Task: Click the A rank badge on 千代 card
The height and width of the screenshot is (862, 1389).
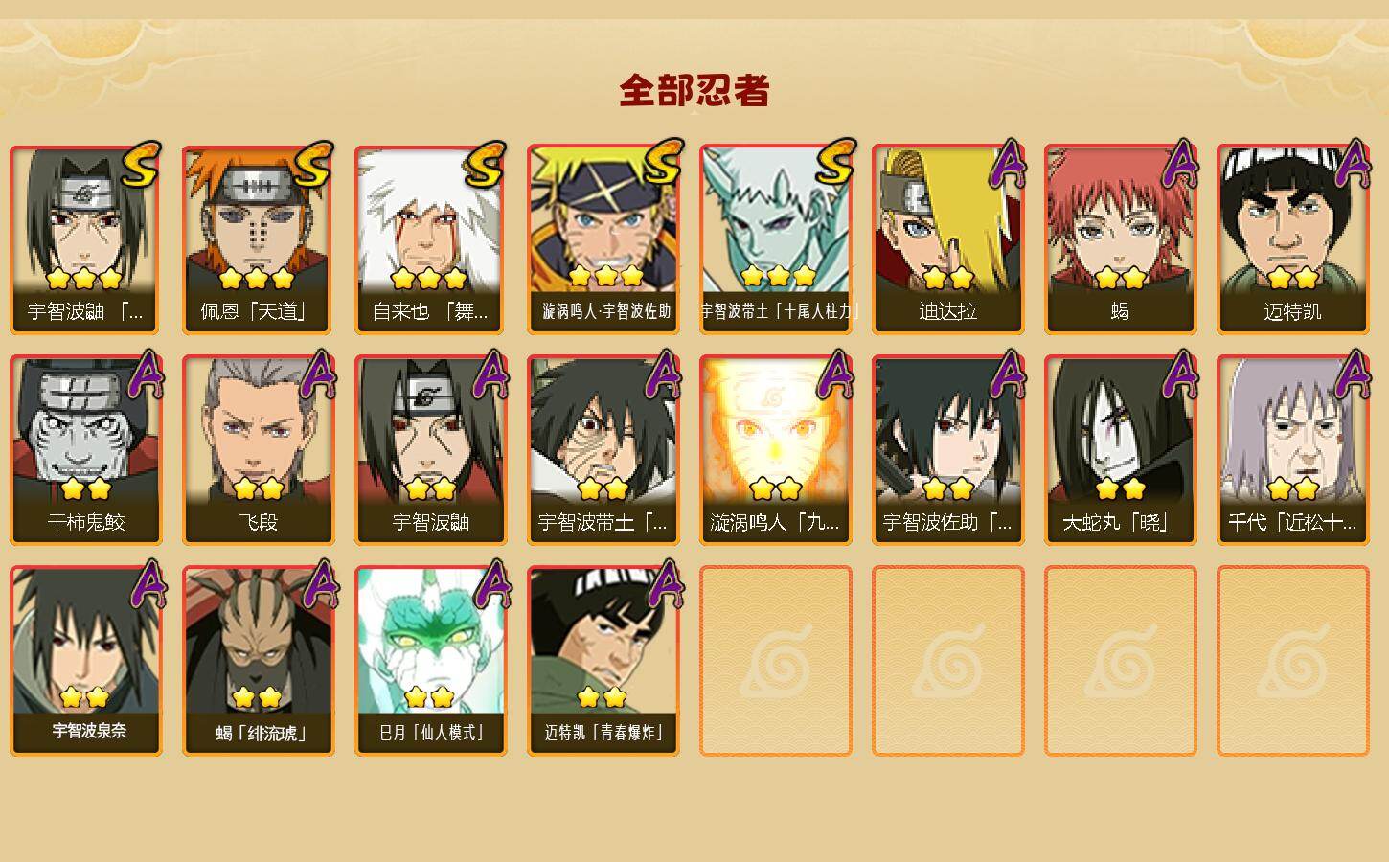Action: 1353,374
